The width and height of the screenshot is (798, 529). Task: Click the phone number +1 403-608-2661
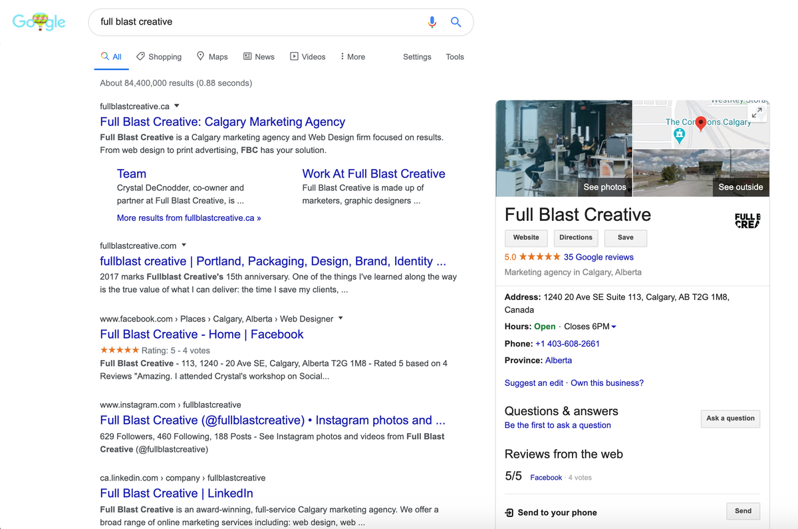coord(567,344)
